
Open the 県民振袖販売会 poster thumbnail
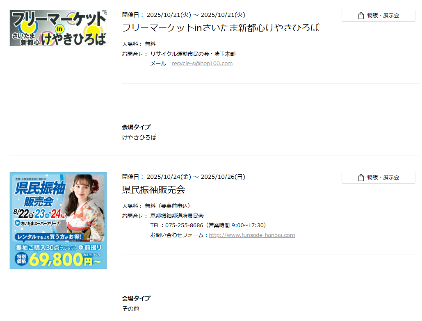coord(58,221)
